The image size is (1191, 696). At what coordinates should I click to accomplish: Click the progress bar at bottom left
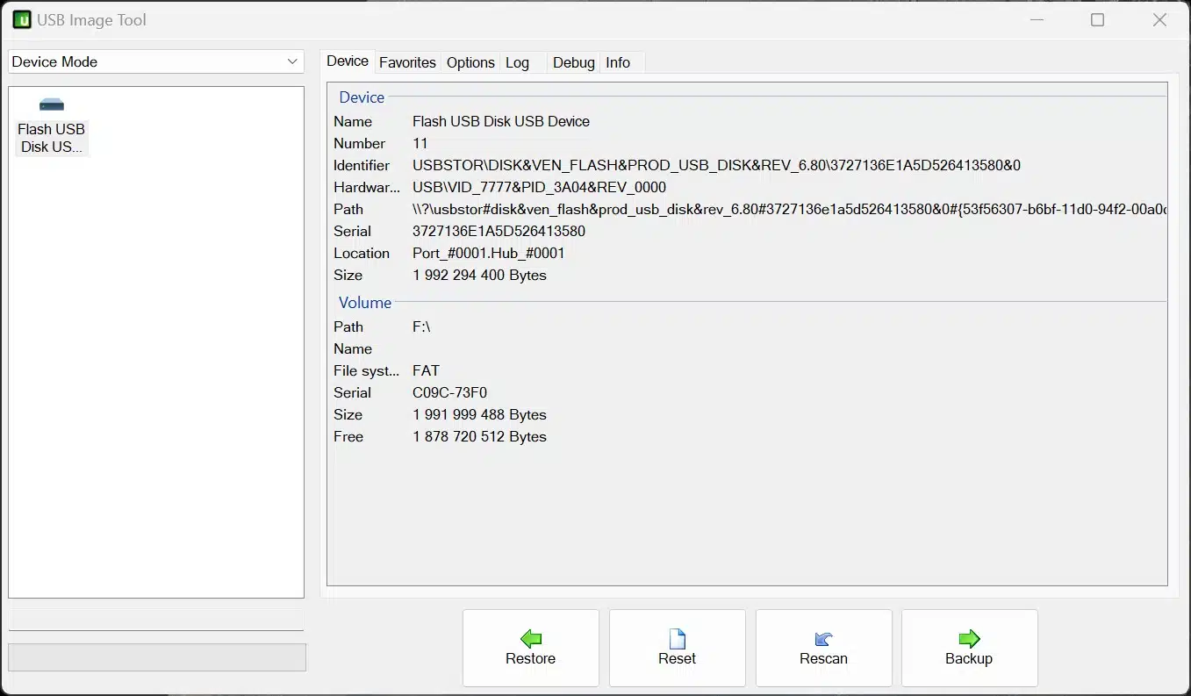coord(157,657)
